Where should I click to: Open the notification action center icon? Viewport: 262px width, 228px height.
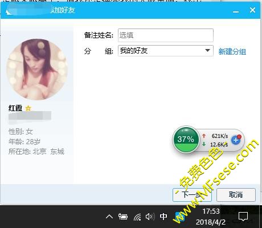pos(243,217)
